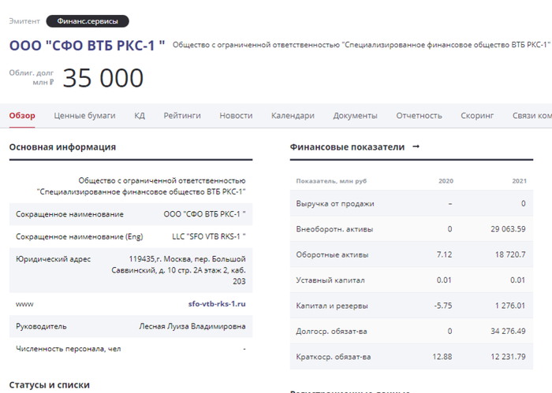Viewport: 552px width, 393px height.
Task: Click the 2020 column header
Action: click(x=446, y=181)
